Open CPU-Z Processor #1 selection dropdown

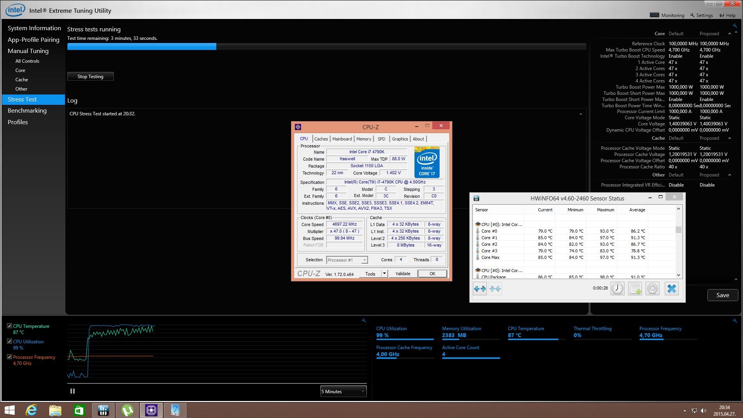[x=347, y=260]
